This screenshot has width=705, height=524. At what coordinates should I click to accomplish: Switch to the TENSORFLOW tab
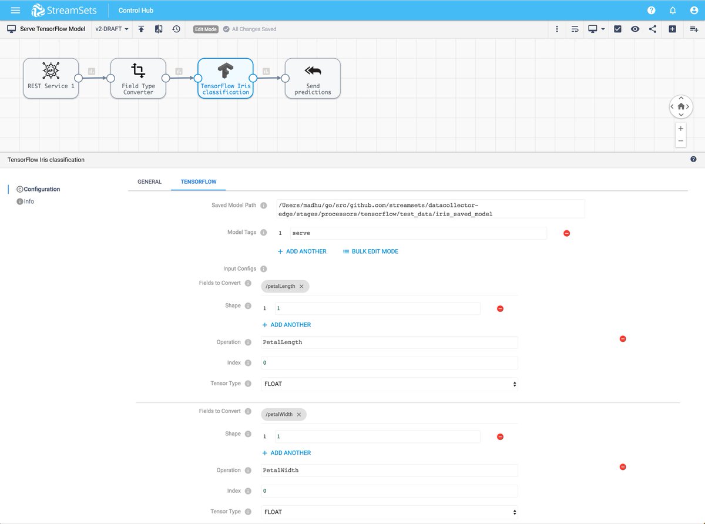coord(198,182)
